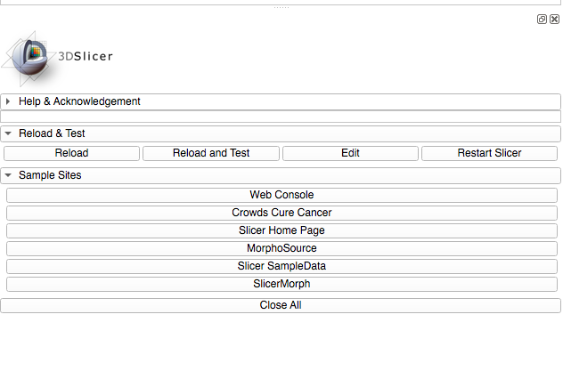
Task: Expand the Help & Acknowledgement section
Action: (8, 101)
